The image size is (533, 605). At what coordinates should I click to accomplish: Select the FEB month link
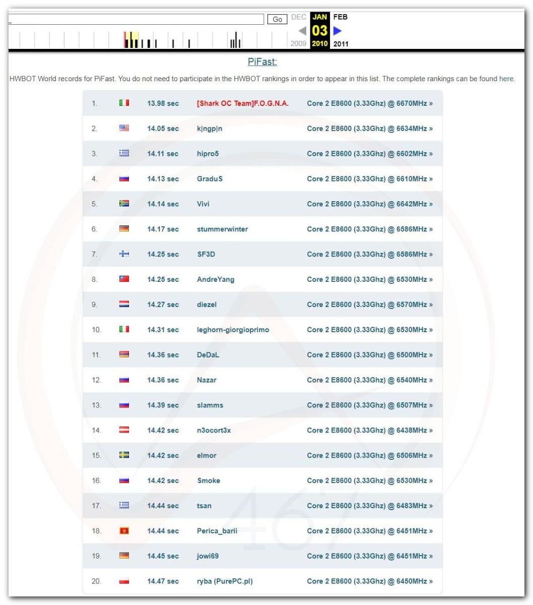(340, 17)
